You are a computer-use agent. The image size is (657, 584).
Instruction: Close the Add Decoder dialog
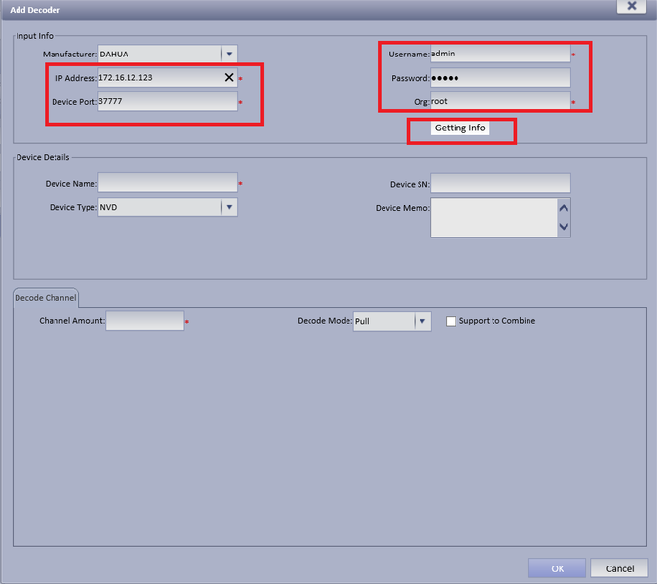[632, 6]
